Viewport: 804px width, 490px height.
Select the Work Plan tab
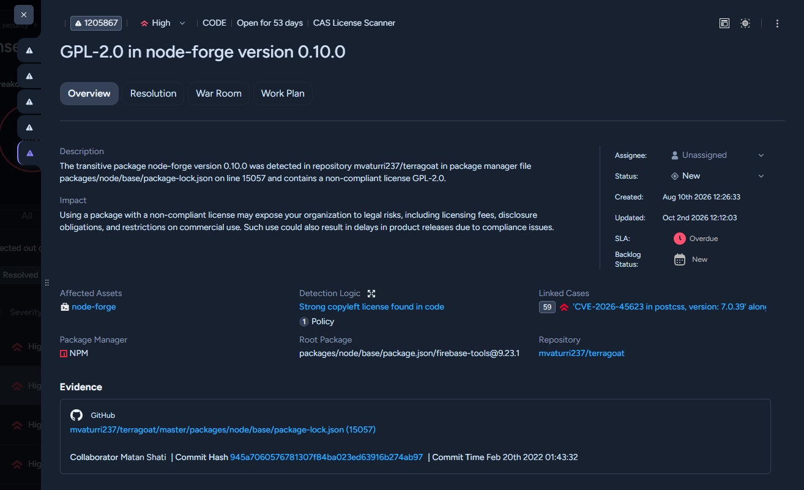(283, 94)
